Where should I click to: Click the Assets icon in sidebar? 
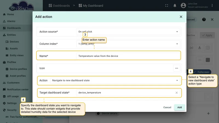[7, 49]
